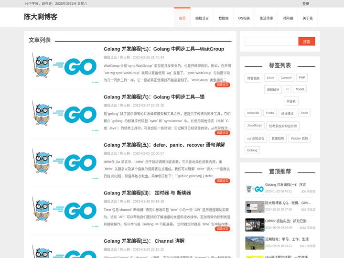This screenshot has width=344, height=258.
Task: Select the Shell tag
Action: (304, 113)
